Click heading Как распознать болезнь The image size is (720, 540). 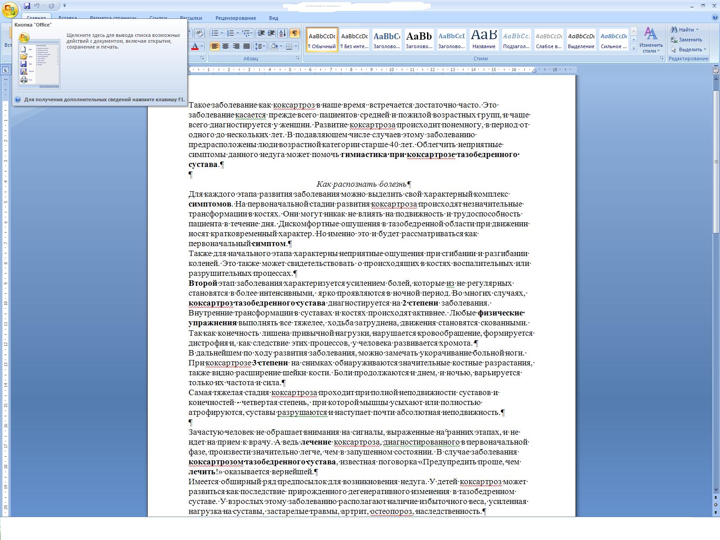click(x=361, y=184)
